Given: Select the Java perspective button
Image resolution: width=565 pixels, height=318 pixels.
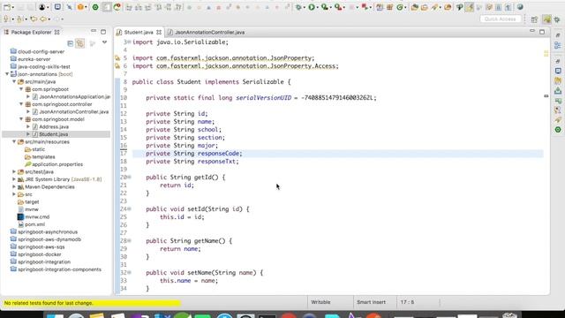Looking at the screenshot, I should click(x=547, y=19).
